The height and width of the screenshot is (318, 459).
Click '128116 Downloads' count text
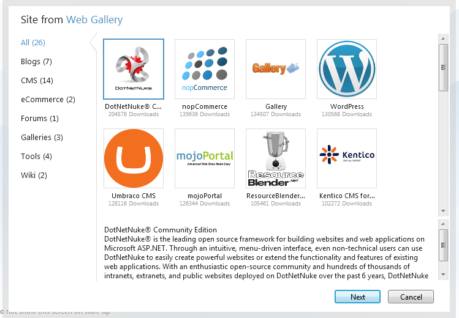click(x=134, y=204)
